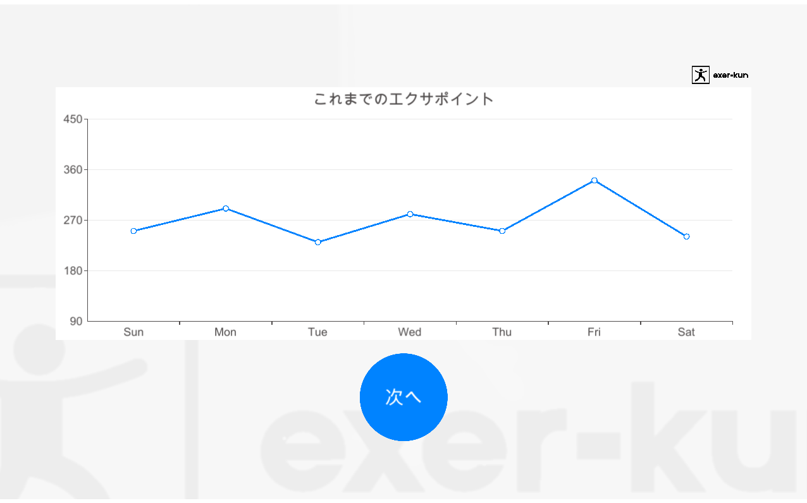Screen dimensions: 807x503
Task: Select the Tuesday data point
Action: click(x=317, y=242)
